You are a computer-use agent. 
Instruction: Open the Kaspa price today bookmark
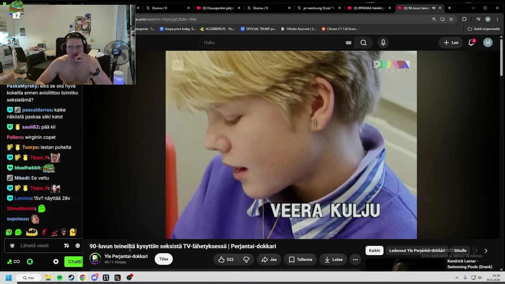point(177,29)
